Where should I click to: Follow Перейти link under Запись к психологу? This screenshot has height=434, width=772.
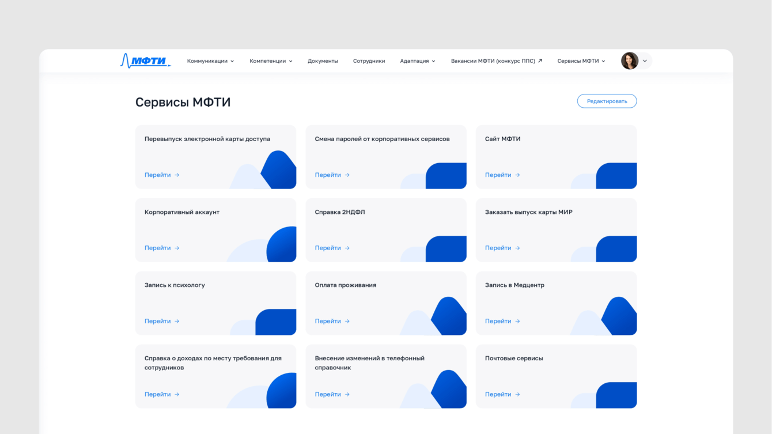[x=162, y=321]
